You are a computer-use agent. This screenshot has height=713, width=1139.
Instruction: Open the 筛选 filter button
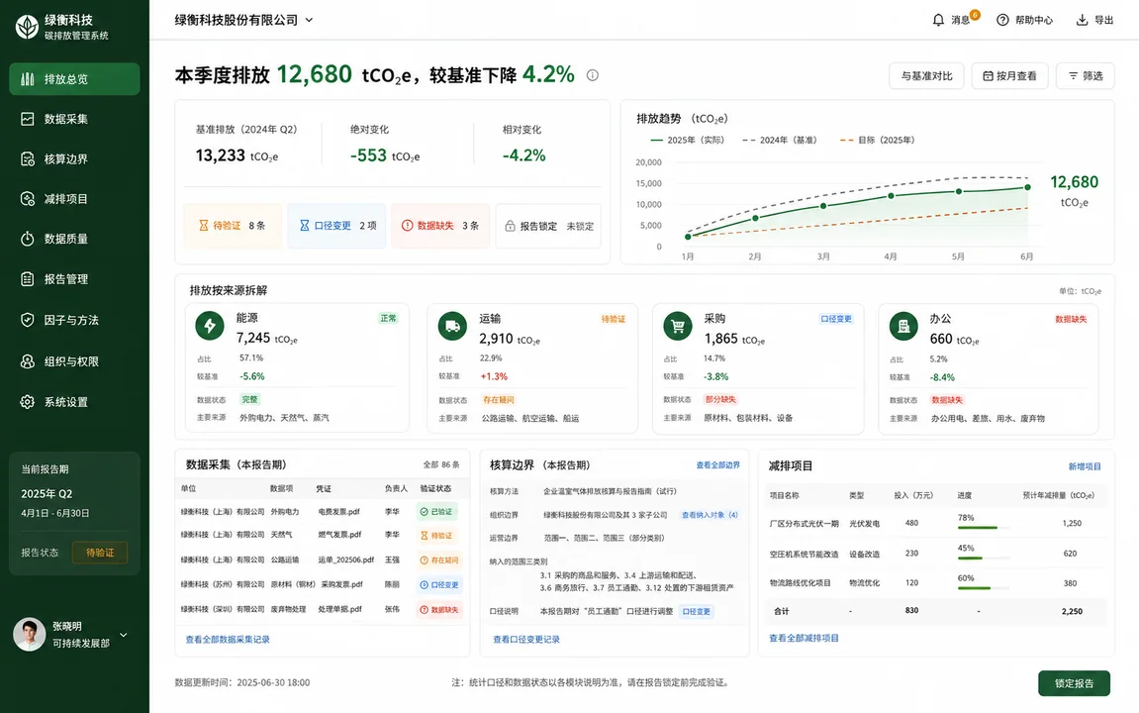1086,75
